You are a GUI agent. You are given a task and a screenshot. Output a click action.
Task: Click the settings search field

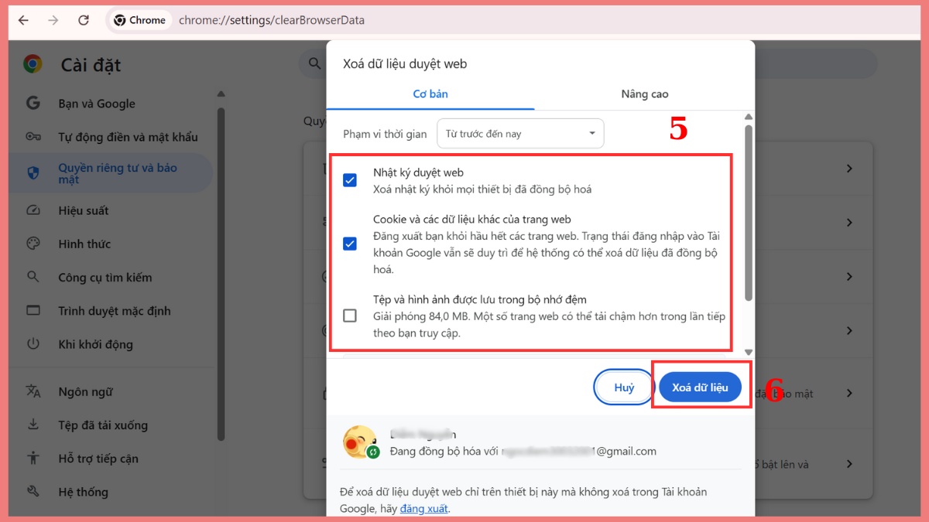(x=588, y=63)
